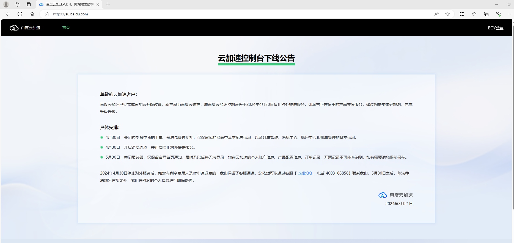Click the 百度云加速 logo in header
Screen dimensions: 514x243
click(x=25, y=28)
